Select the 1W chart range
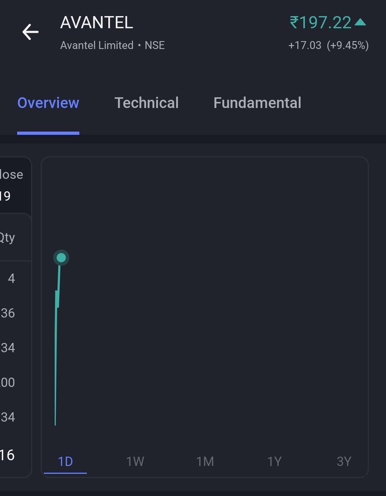The image size is (386, 496). pos(135,461)
